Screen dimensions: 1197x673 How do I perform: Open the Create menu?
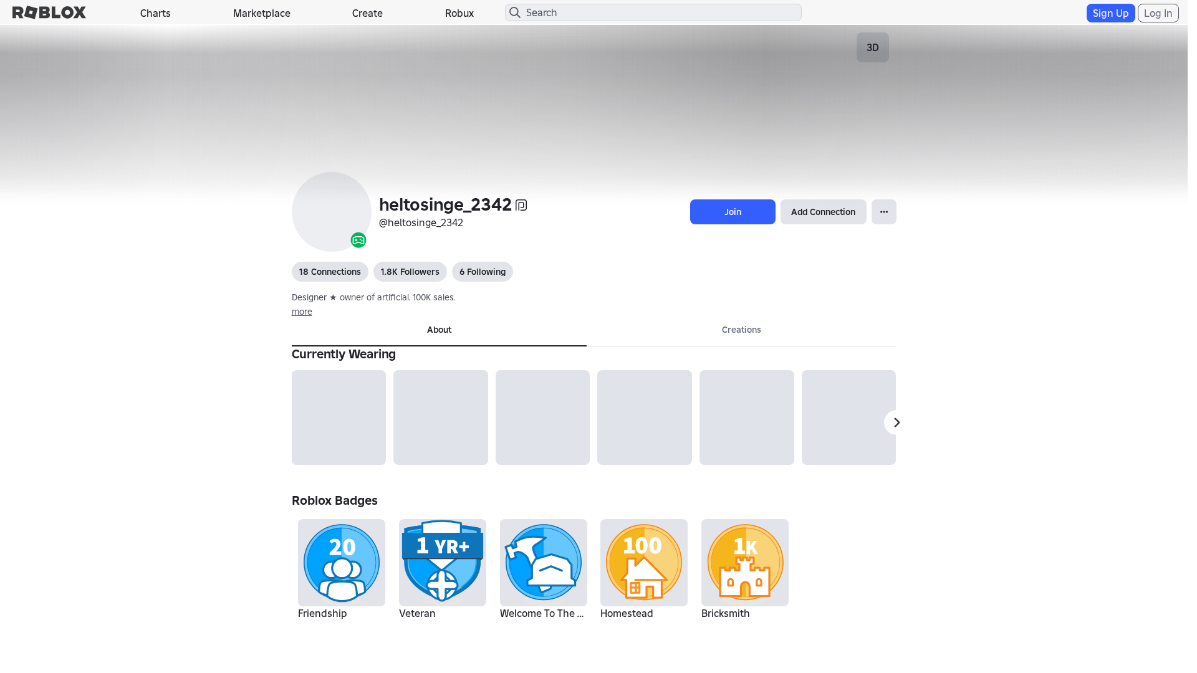click(367, 13)
